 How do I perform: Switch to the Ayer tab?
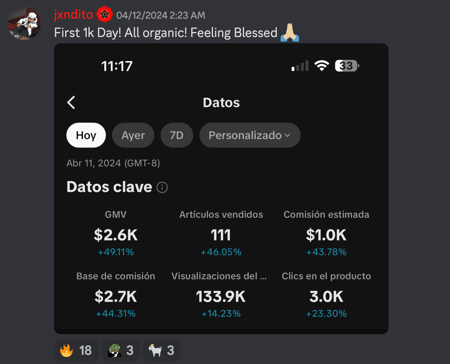click(133, 135)
